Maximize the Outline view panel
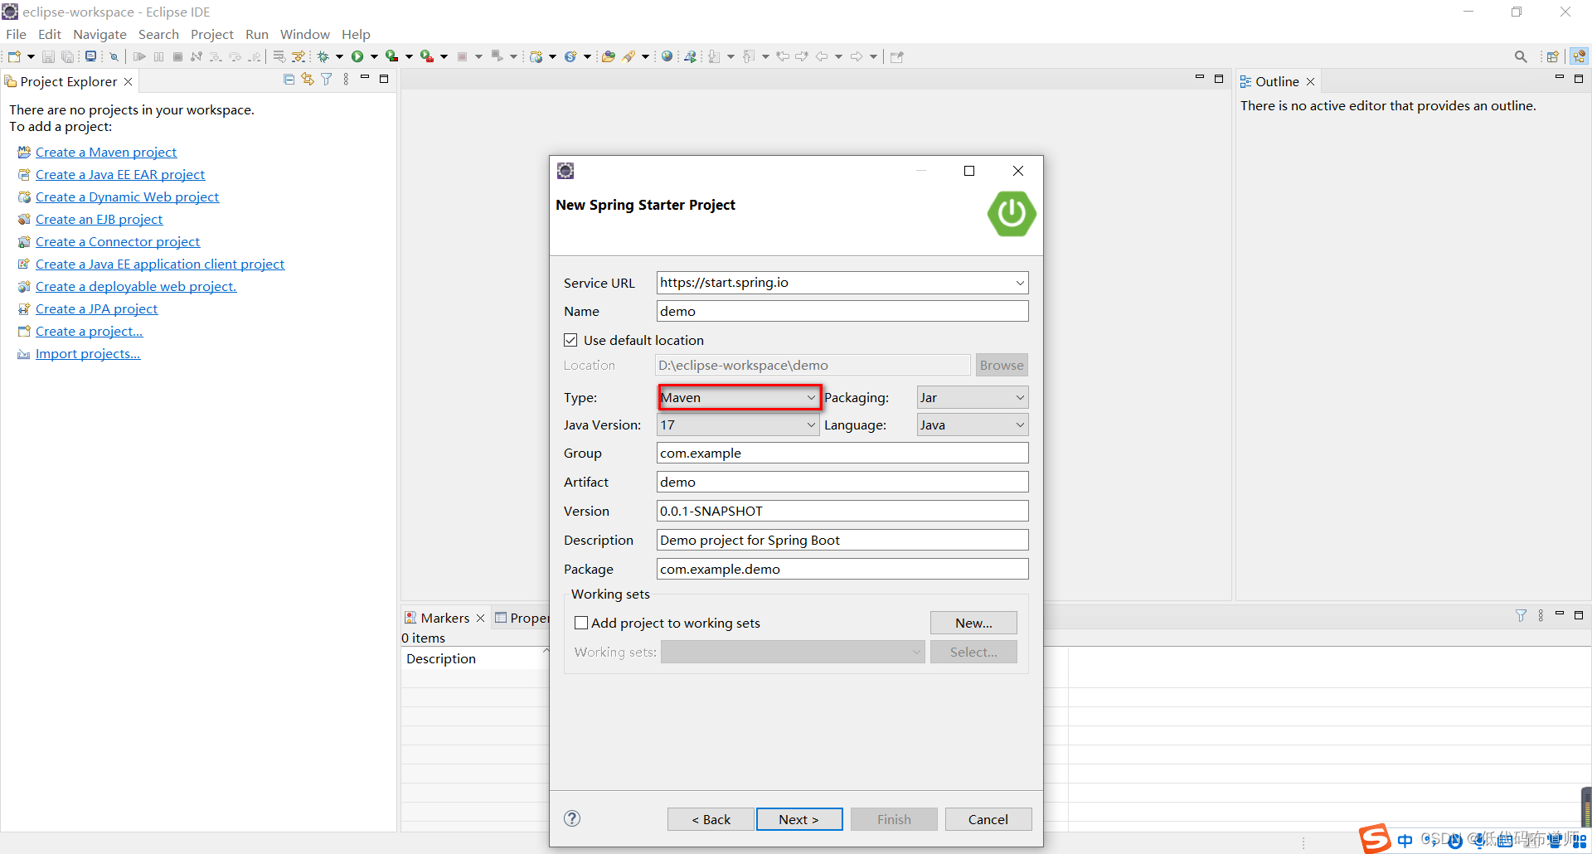This screenshot has height=854, width=1592. [x=1579, y=79]
